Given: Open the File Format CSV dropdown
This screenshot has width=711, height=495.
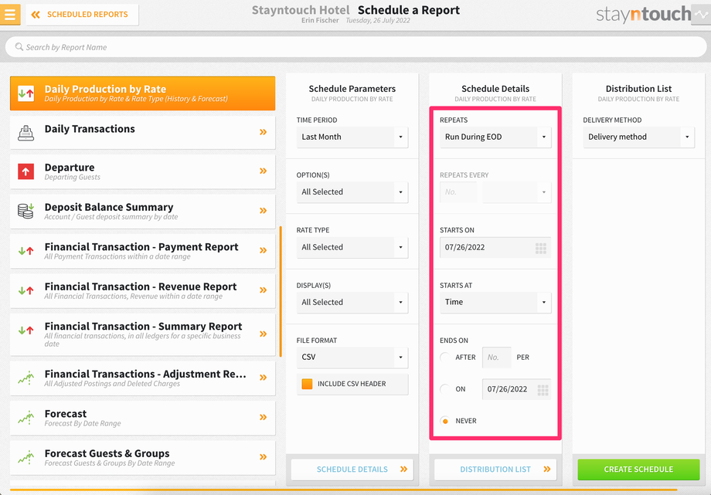Looking at the screenshot, I should point(352,358).
